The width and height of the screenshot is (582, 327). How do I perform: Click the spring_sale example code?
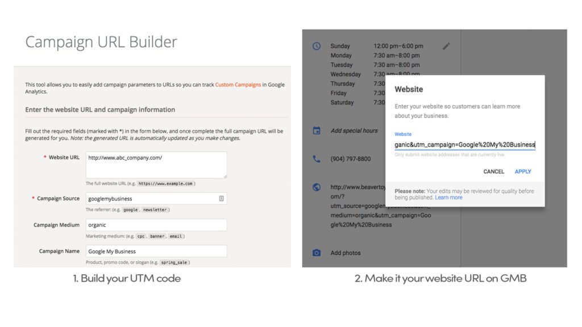[x=174, y=262]
